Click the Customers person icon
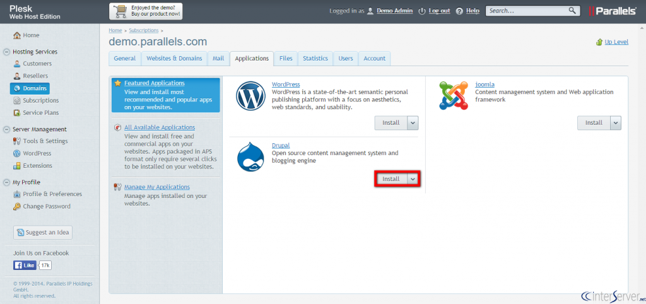The width and height of the screenshot is (646, 304). pyautogui.click(x=17, y=64)
